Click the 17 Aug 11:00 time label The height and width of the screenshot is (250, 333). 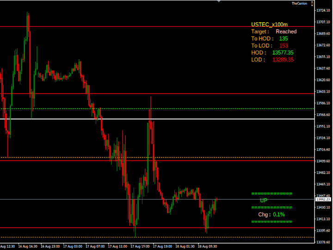[117, 246]
